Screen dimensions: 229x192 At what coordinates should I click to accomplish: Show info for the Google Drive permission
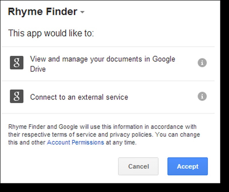[x=202, y=63]
